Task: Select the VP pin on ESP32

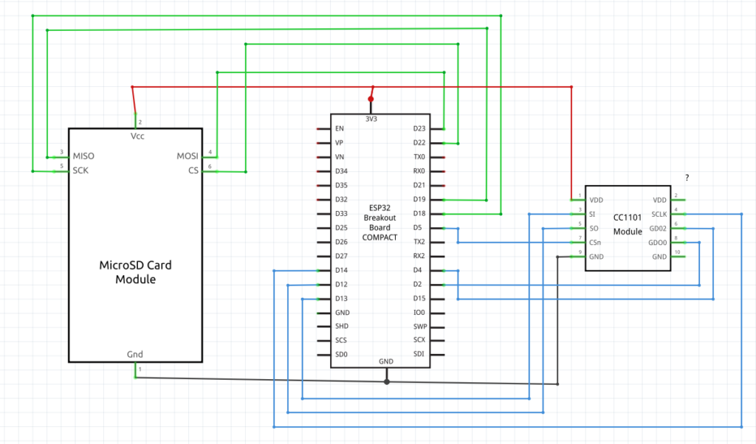Action: pyautogui.click(x=339, y=143)
